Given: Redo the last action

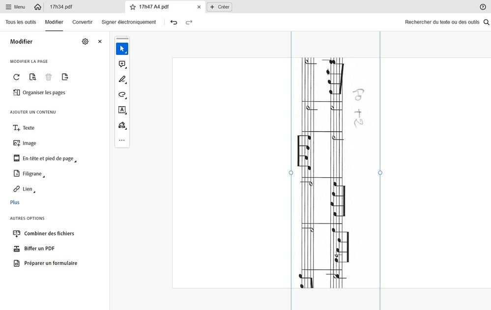Looking at the screenshot, I should (x=189, y=22).
